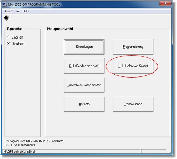Click Firmware an Kasse senden button
177x159 pixels.
[x=84, y=85]
